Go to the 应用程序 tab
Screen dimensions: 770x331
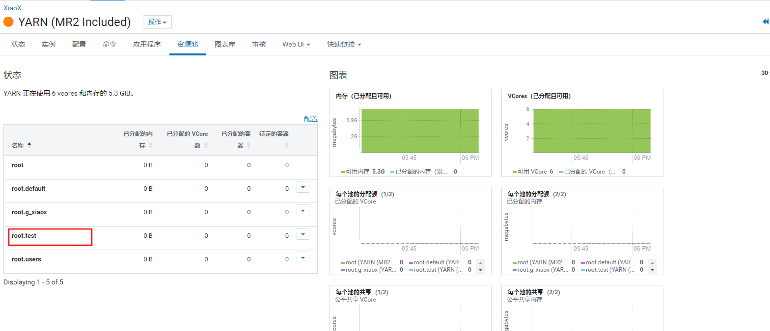point(147,44)
